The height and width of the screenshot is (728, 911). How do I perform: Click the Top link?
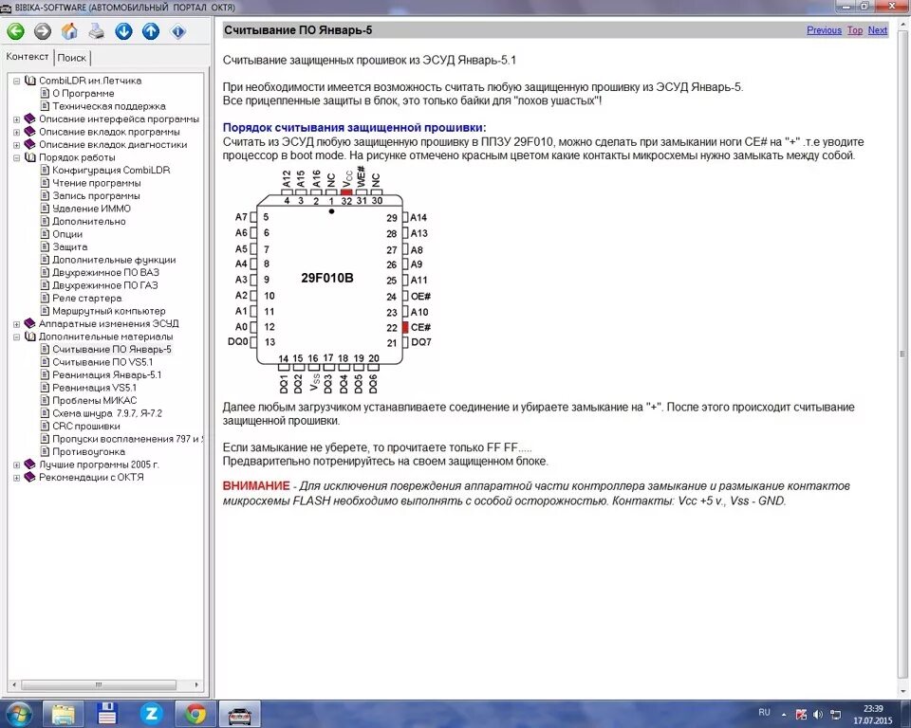pos(855,30)
